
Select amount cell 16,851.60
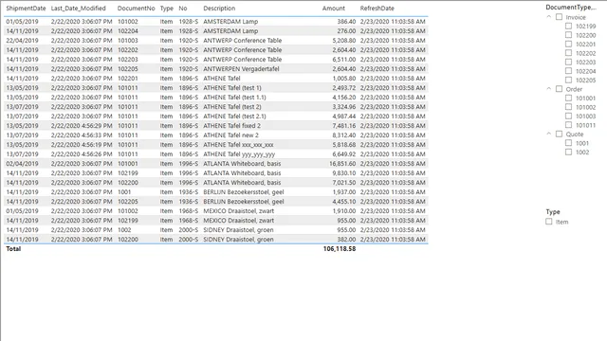342,164
